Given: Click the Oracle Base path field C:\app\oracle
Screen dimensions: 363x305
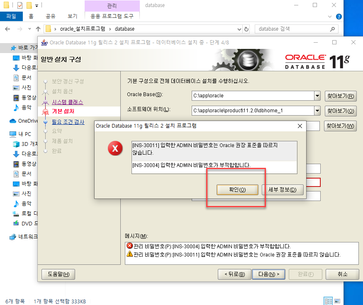Looking at the screenshot, I should [x=253, y=95].
